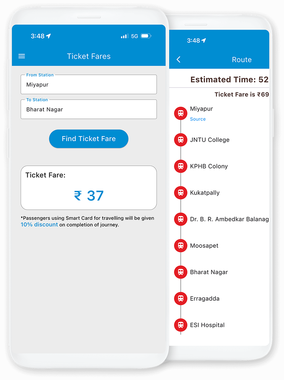Click the ₹ 37 ticket fare amount

[x=89, y=196]
